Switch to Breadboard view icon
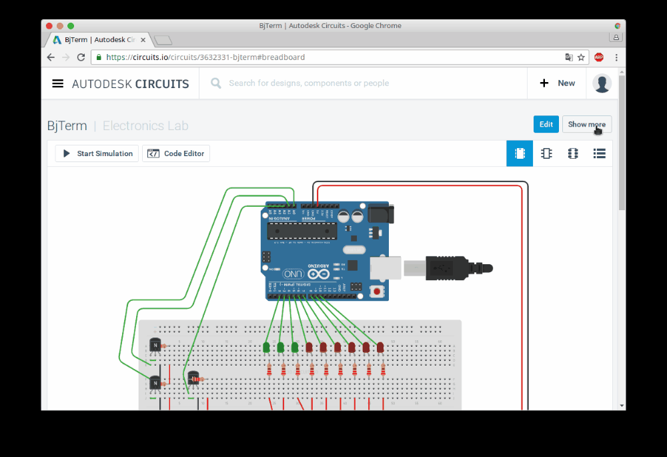 click(520, 153)
